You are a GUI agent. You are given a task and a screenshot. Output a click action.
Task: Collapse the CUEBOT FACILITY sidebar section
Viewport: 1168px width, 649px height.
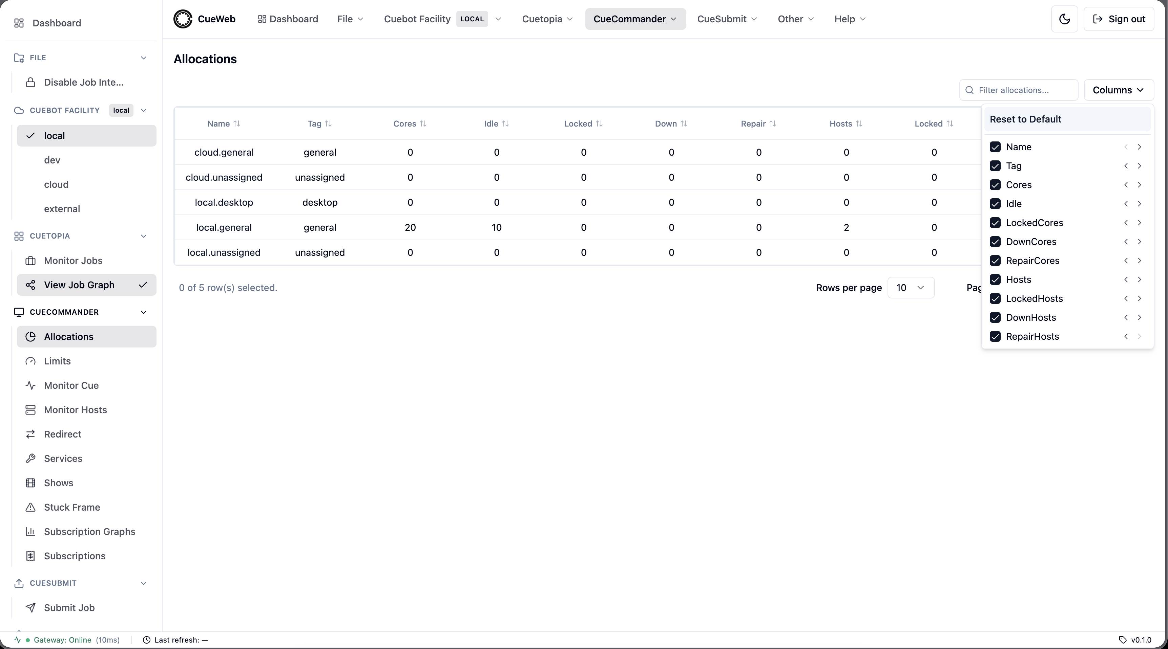coord(144,111)
